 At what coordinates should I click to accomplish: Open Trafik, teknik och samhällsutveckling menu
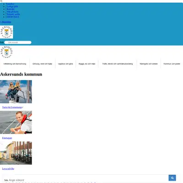[x=118, y=64]
